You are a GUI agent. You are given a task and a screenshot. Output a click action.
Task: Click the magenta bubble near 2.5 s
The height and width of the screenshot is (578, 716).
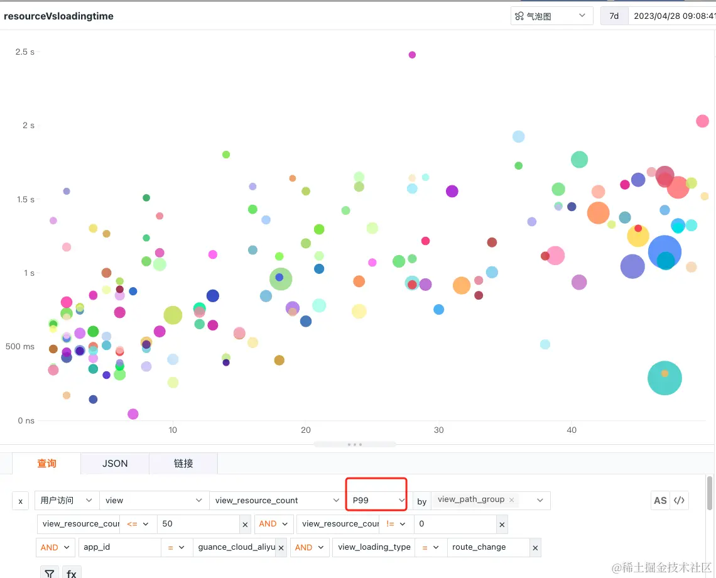pos(412,55)
